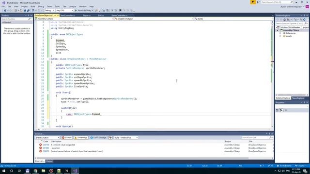Expand the Assets folder node
This screenshot has width=310, height=174.
click(x=280, y=36)
